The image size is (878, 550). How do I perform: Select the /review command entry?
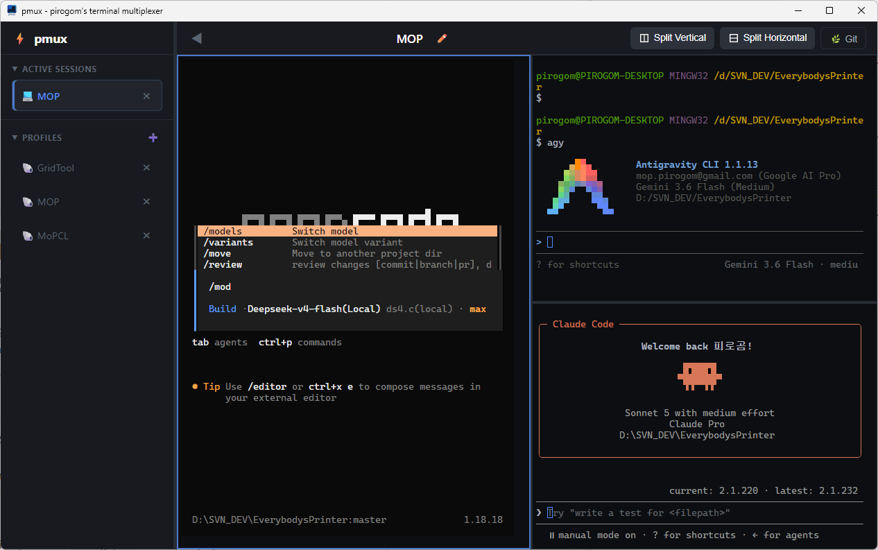pyautogui.click(x=347, y=264)
